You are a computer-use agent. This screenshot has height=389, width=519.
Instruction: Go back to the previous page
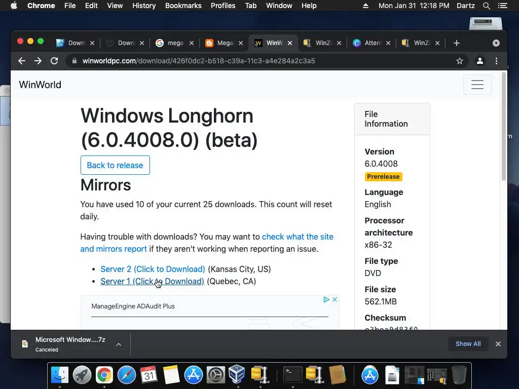pyautogui.click(x=22, y=61)
